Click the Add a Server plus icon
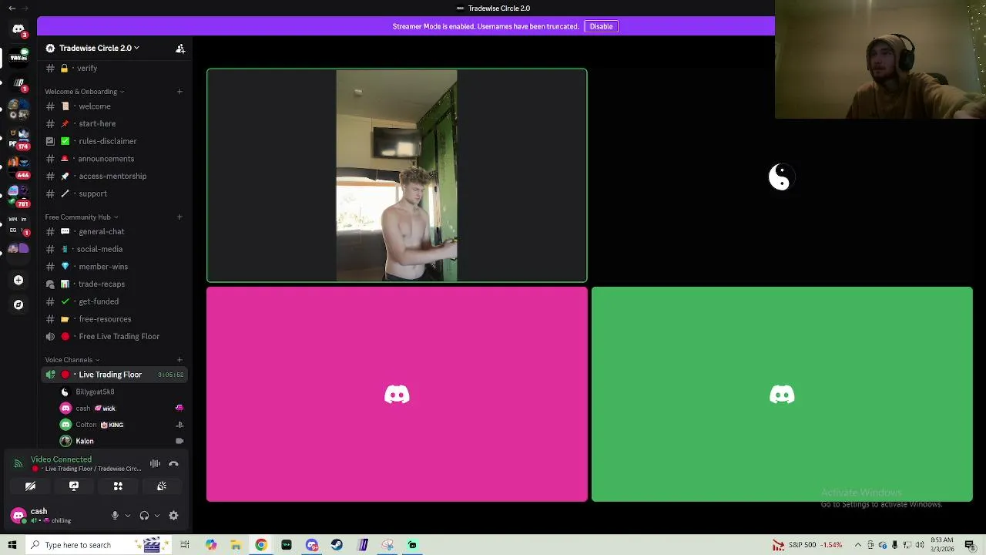Viewport: 986px width, 555px height. click(x=18, y=281)
